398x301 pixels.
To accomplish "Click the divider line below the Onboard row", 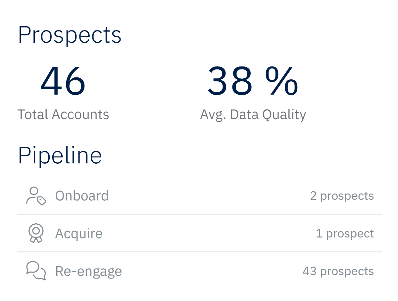I will point(199,214).
